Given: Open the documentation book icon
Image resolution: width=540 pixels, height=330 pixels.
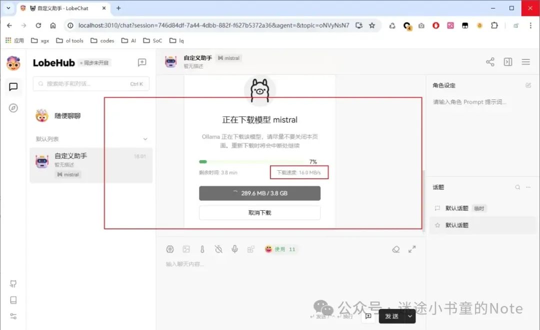Looking at the screenshot, I should click(13, 300).
